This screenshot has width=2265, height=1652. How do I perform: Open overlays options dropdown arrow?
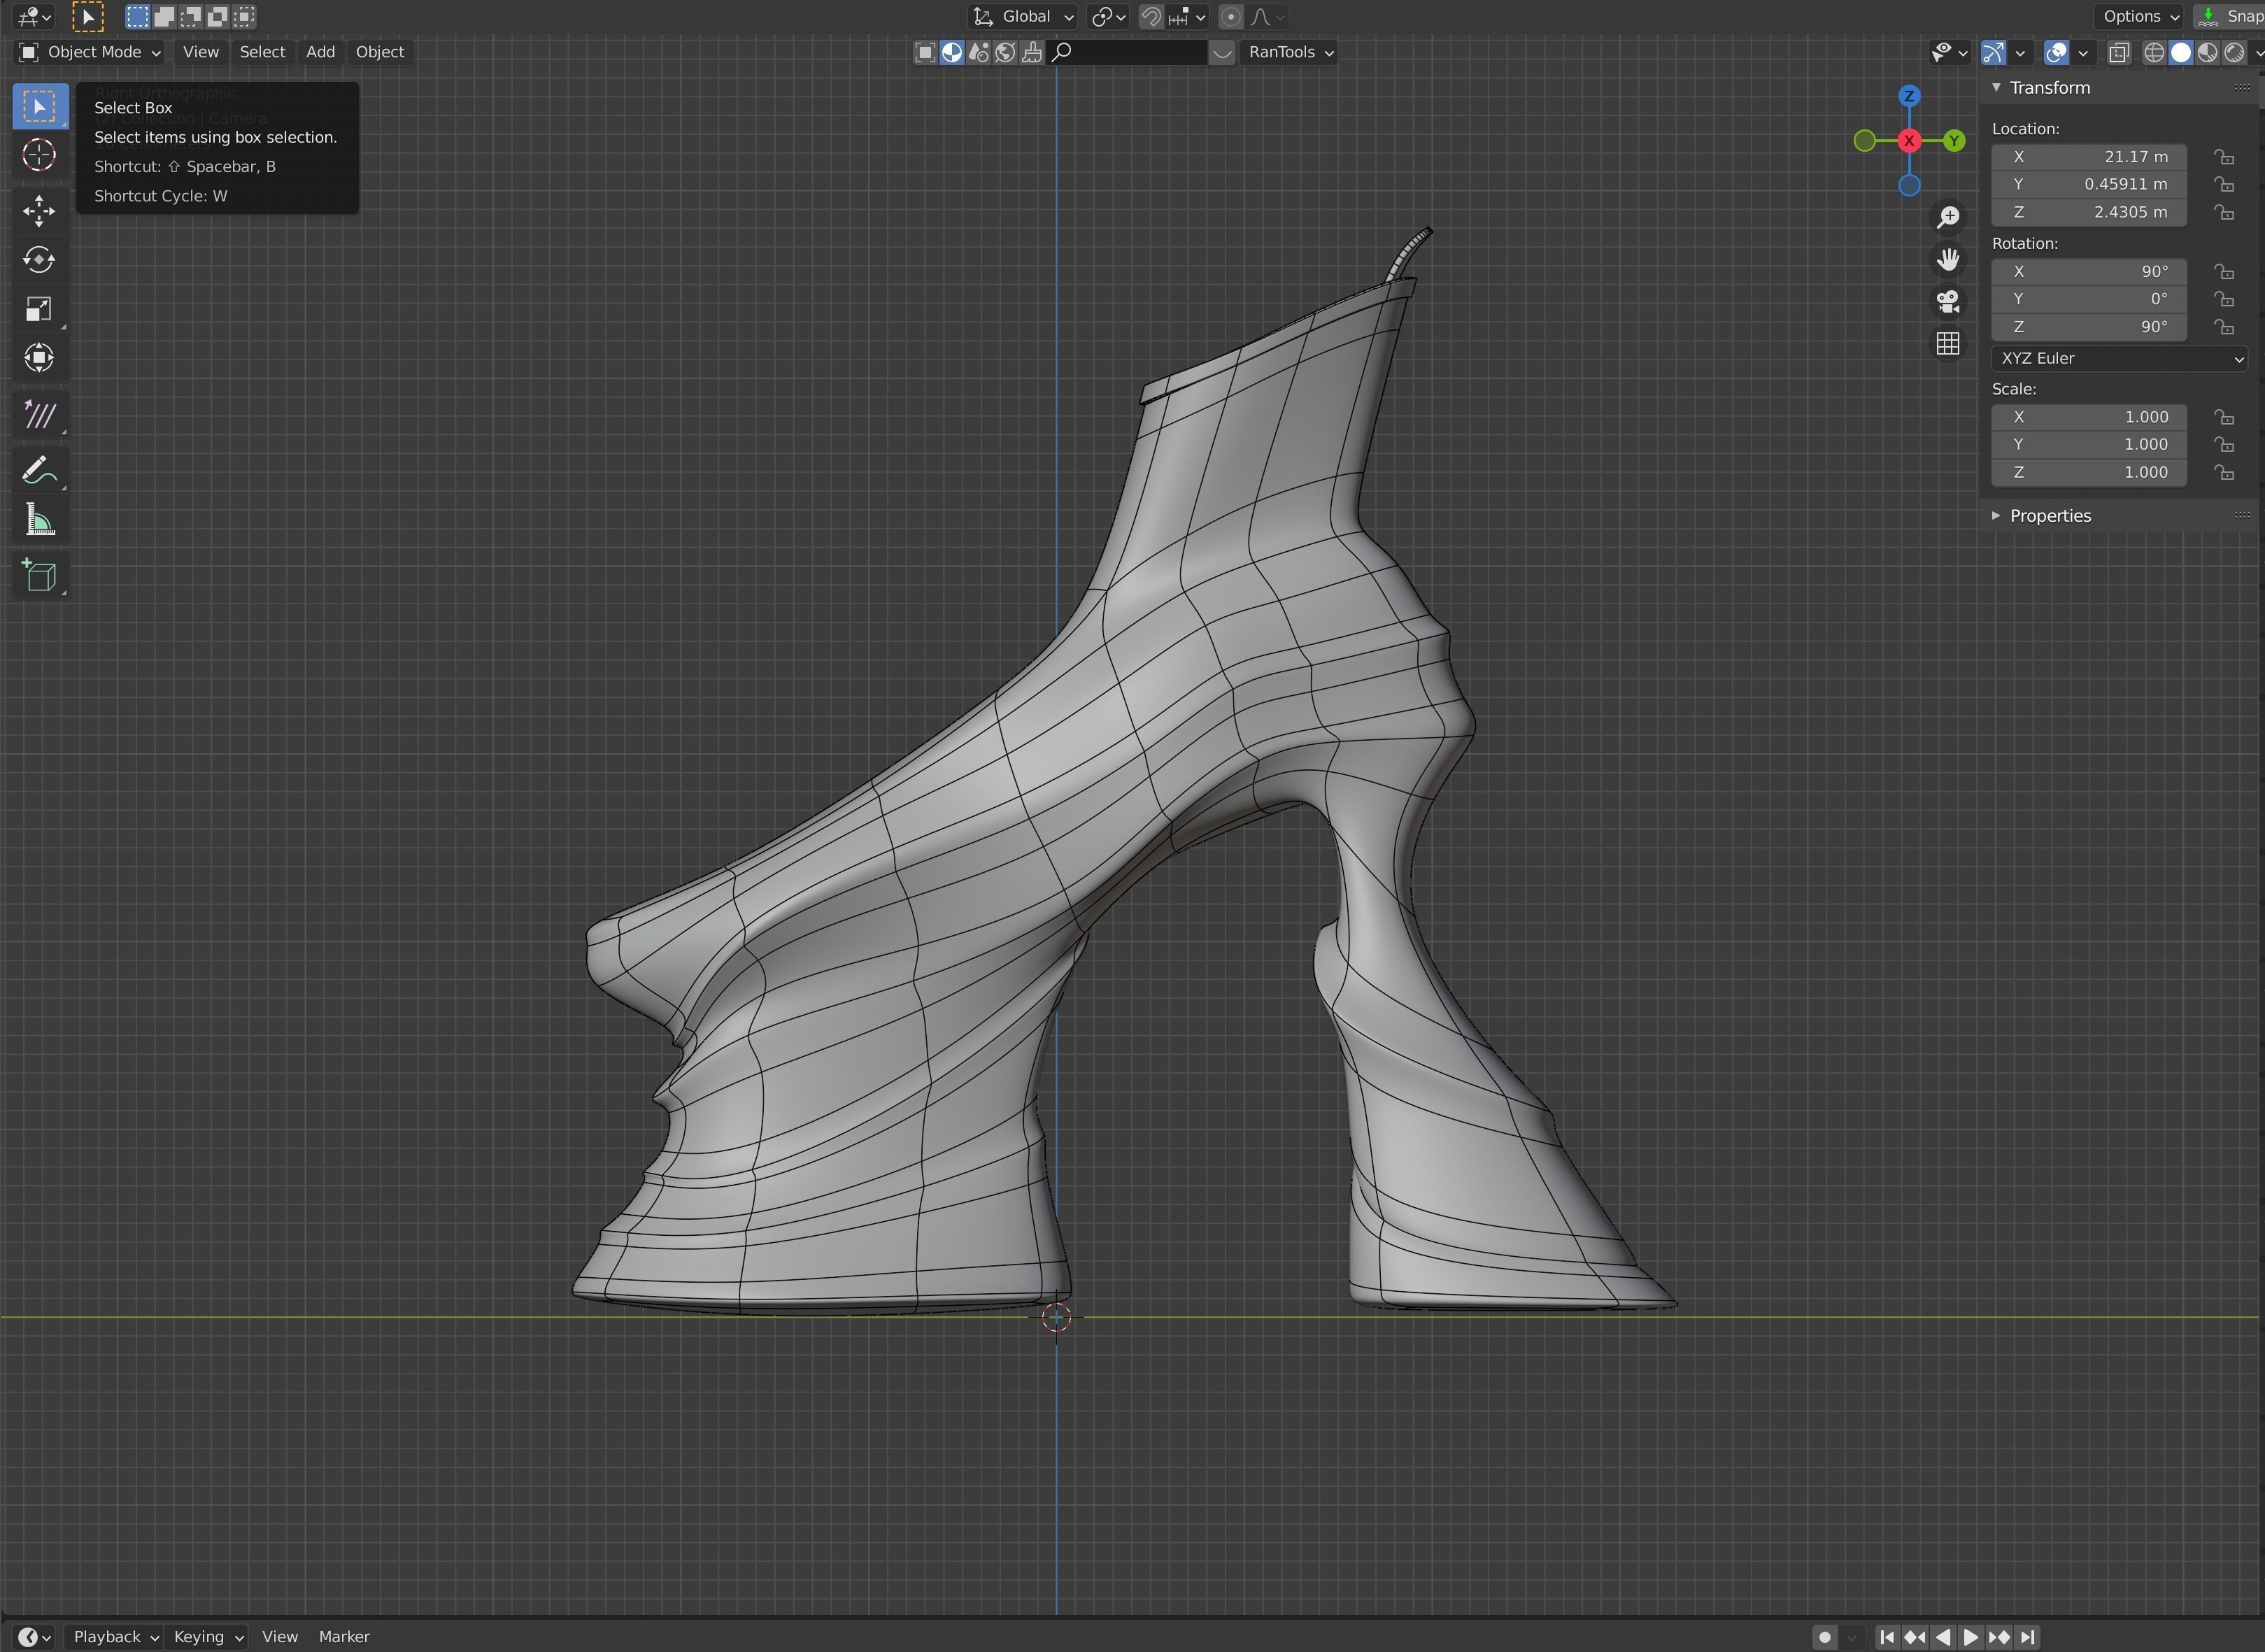2083,53
